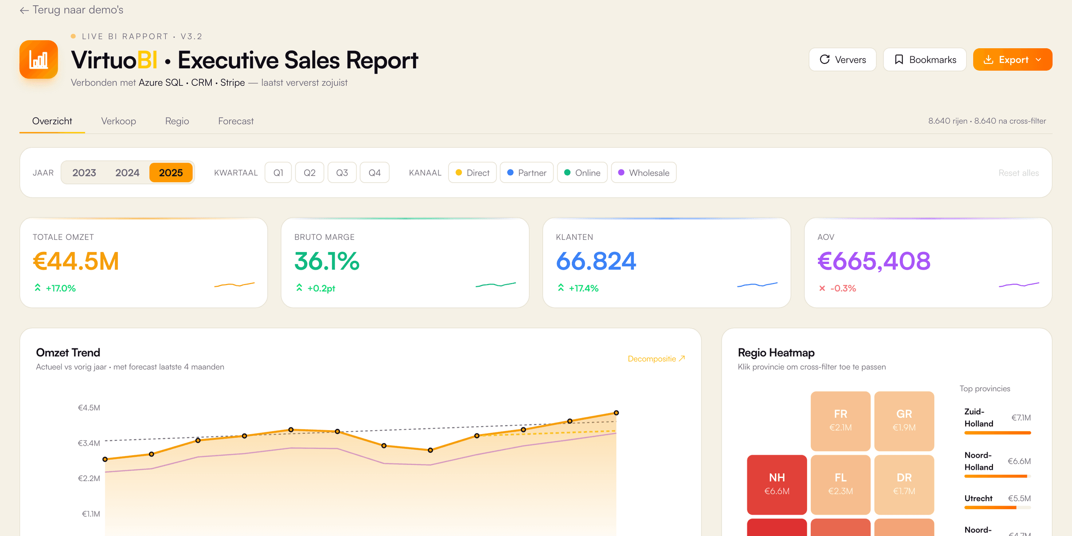Click the Utrecht progress bar
Image resolution: width=1072 pixels, height=536 pixels.
pyautogui.click(x=997, y=507)
